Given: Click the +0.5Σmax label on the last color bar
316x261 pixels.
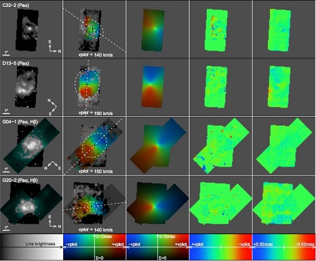Looking at the screenshot, I should pyautogui.click(x=263, y=244).
